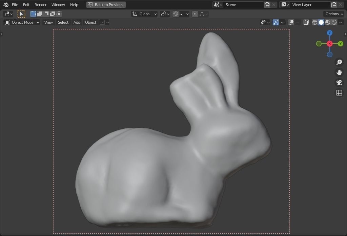Viewport: 347px width, 236px height.
Task: Open the viewport View menu
Action: pyautogui.click(x=48, y=22)
